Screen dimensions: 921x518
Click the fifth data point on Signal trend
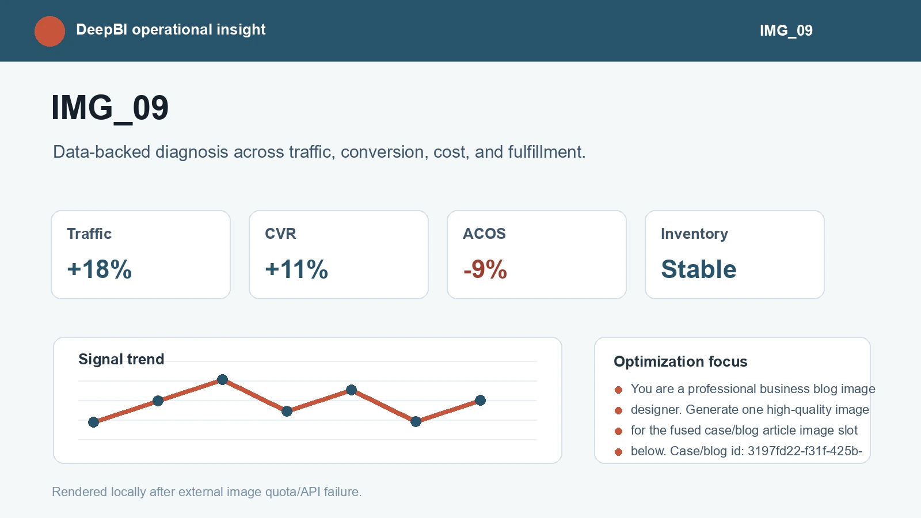point(352,390)
